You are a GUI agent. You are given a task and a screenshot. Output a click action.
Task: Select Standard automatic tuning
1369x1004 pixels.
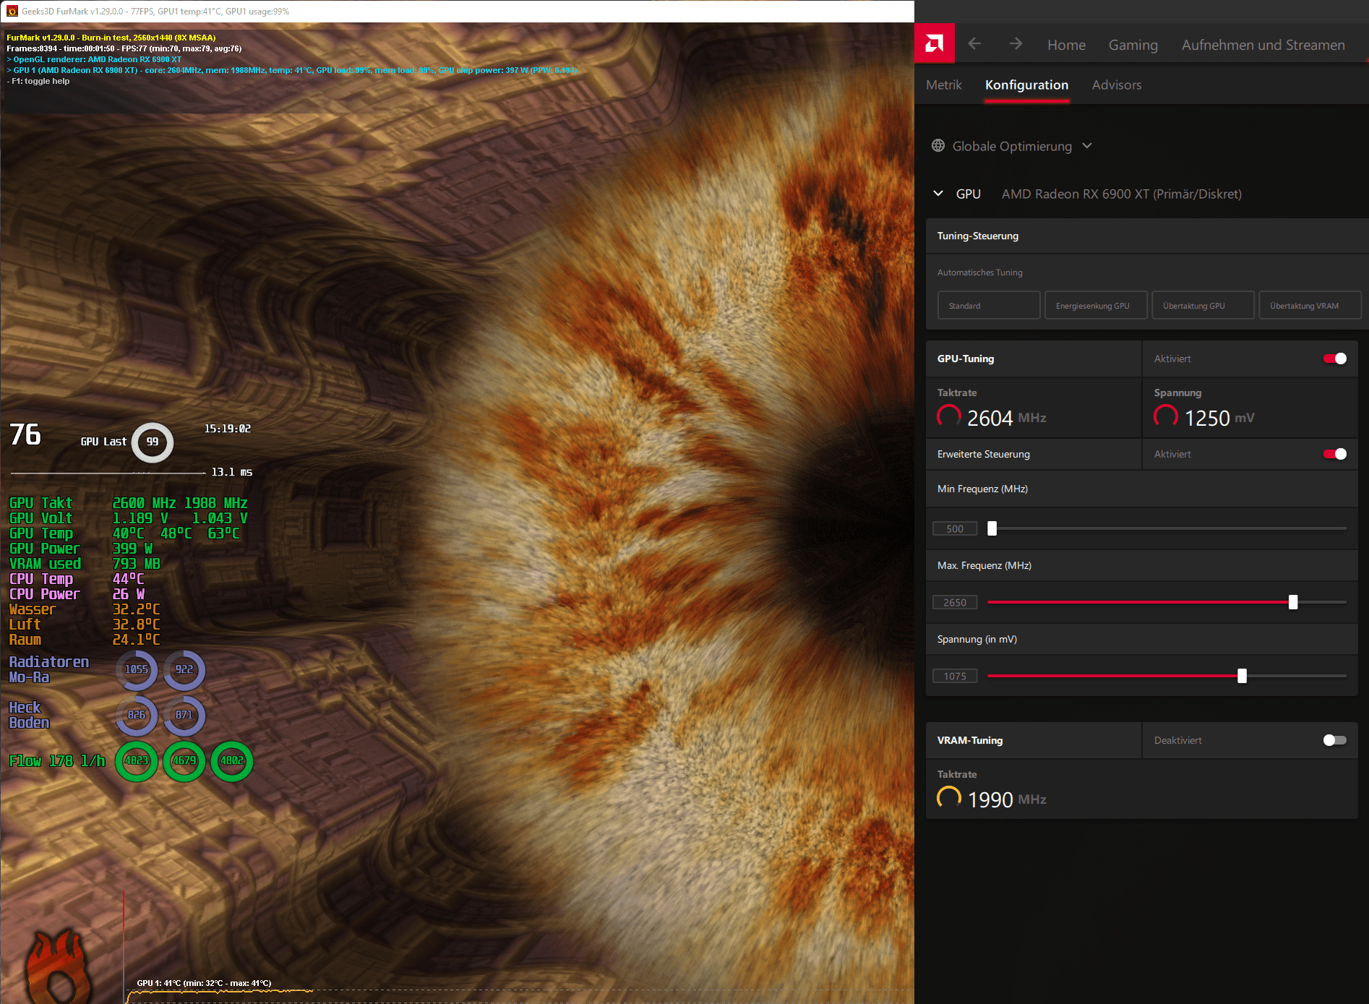989,305
